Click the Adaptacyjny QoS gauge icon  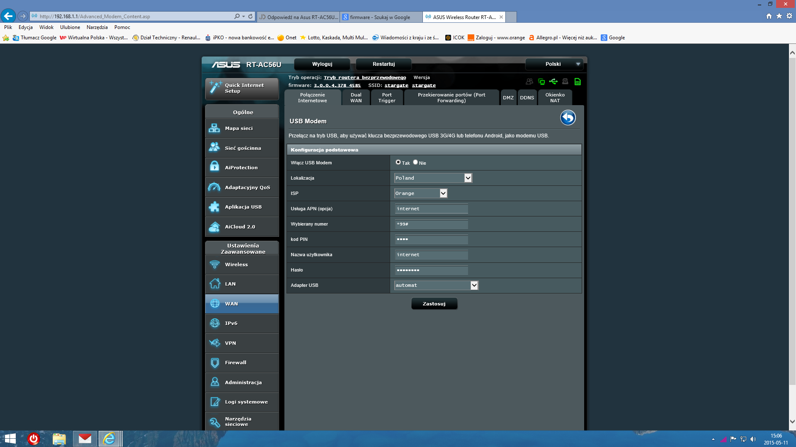pos(214,187)
